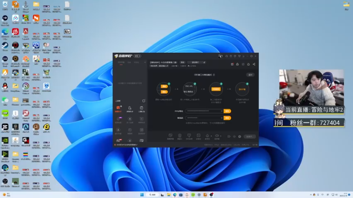The width and height of the screenshot is (353, 198).
Task: Open the grid icon beside the bell
Action: (x=243, y=64)
